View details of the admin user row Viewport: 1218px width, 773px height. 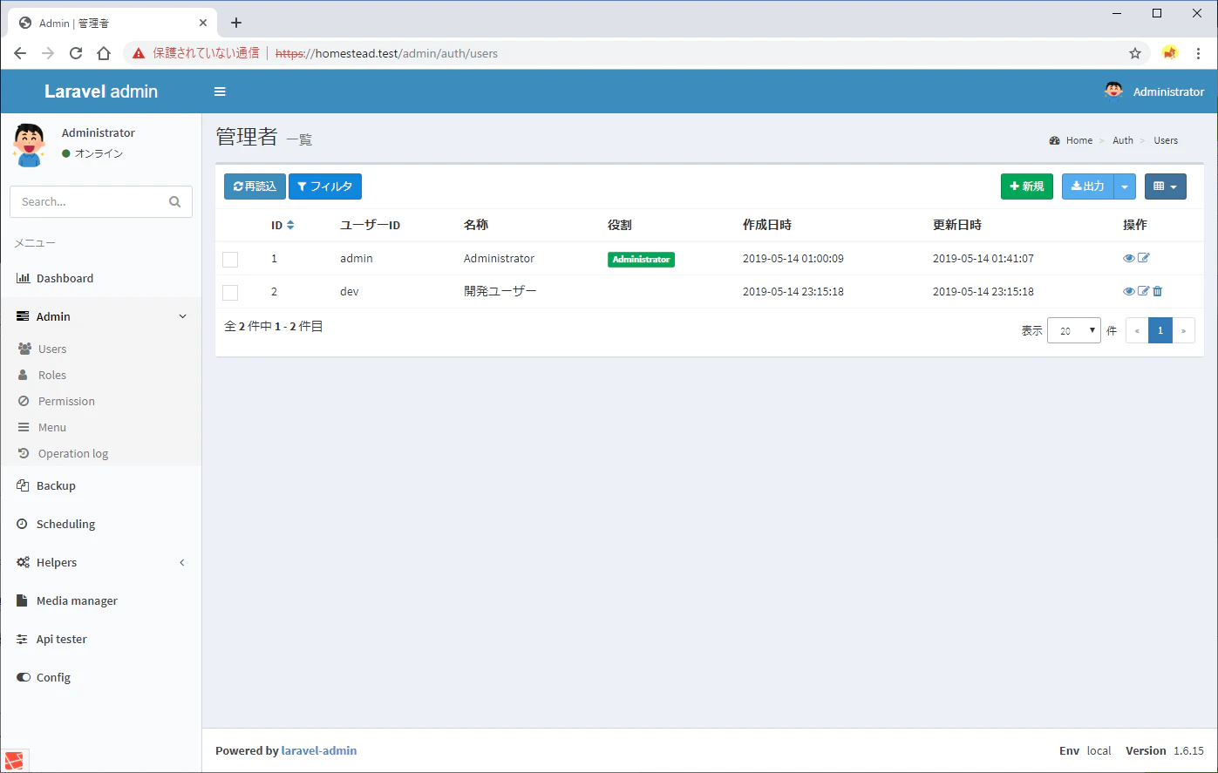coord(1129,258)
